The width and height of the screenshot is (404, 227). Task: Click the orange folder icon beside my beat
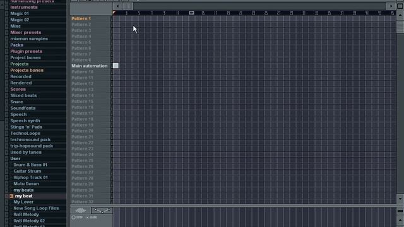[x=11, y=196]
